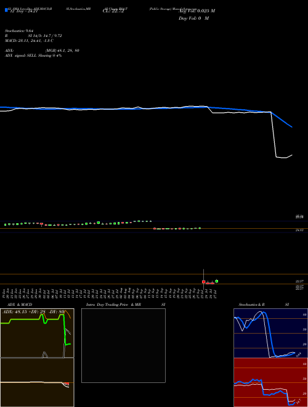Screen dimensions: 308x407
Task: Click the 'Stochastics & RSI' panel title
Action: point(264,305)
